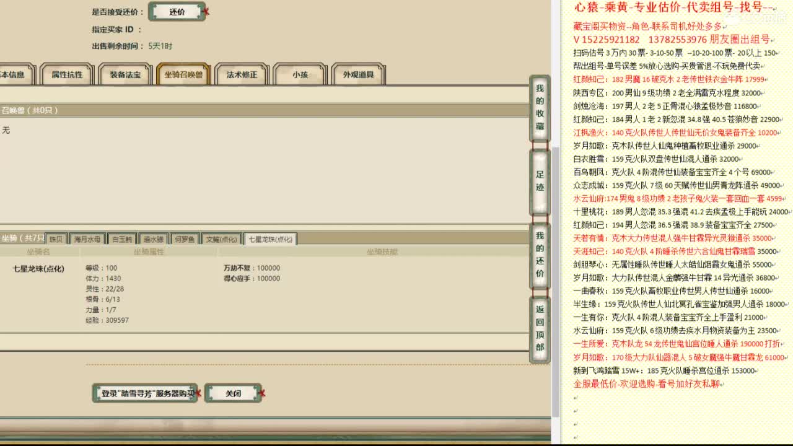793x446 pixels.
Task: Switch to the 属性抗性 tab
Action: tap(67, 74)
